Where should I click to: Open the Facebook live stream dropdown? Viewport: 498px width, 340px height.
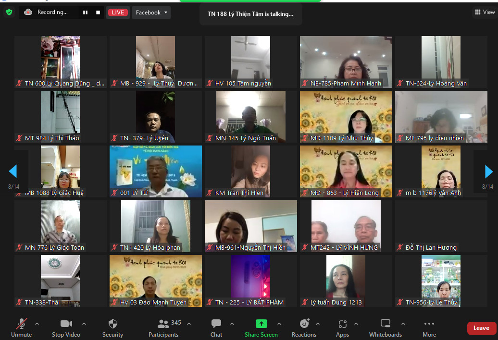point(151,12)
